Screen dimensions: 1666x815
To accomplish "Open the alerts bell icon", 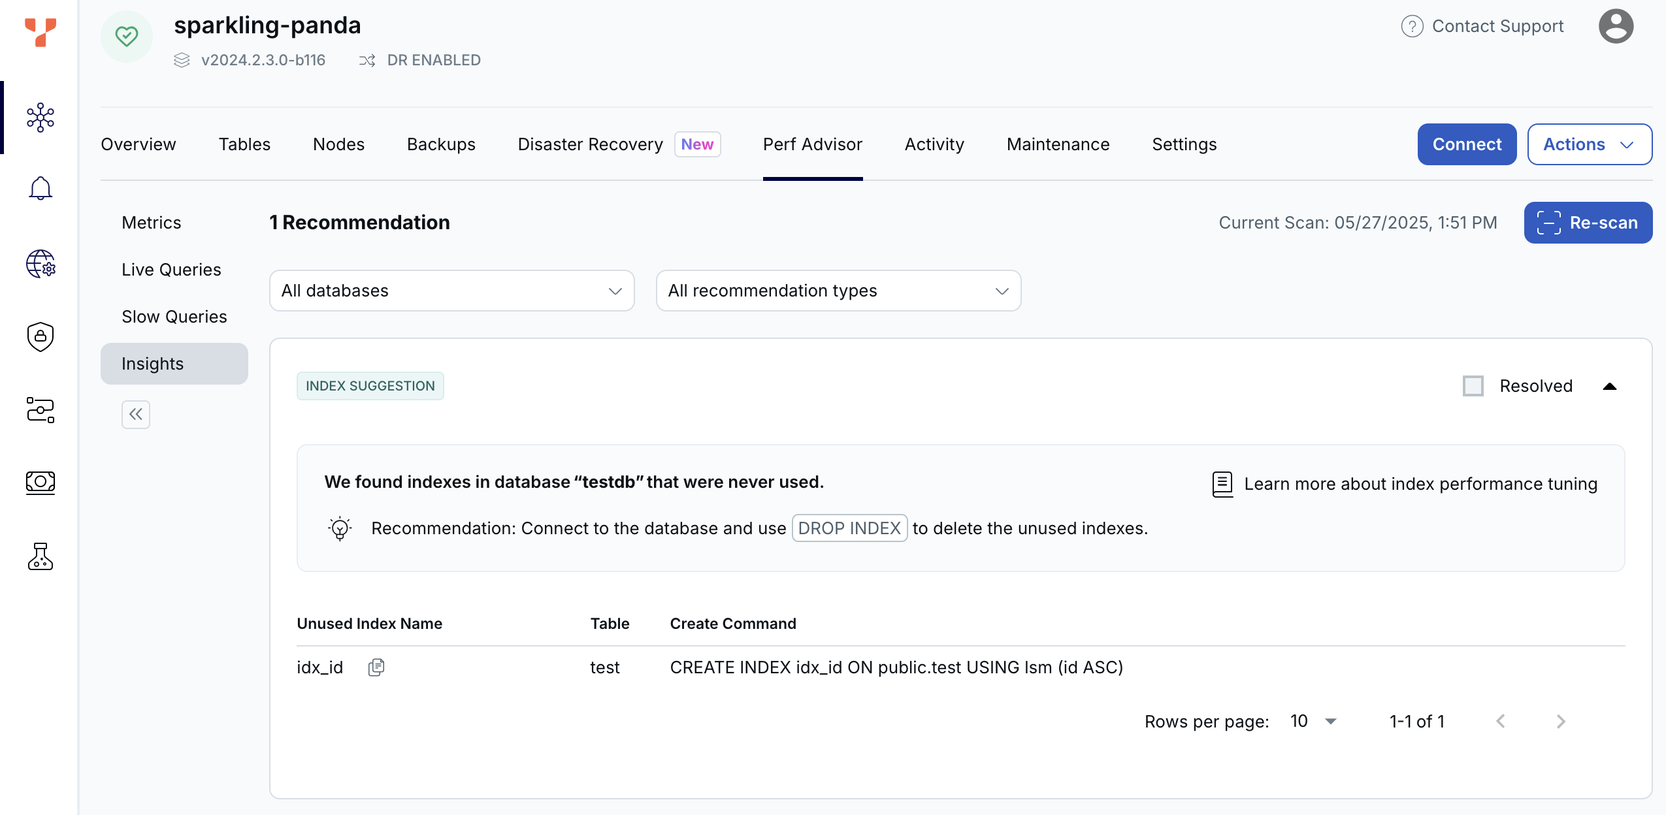I will pyautogui.click(x=41, y=189).
